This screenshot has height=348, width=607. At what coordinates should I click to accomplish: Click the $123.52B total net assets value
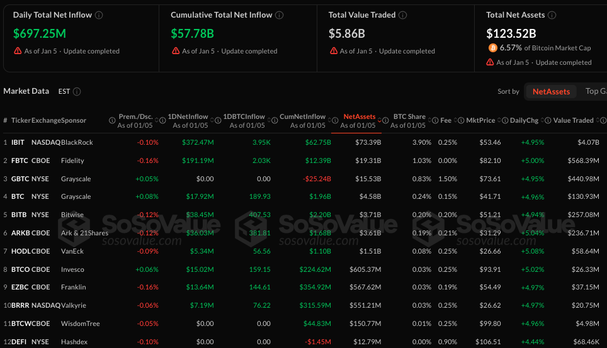point(511,34)
